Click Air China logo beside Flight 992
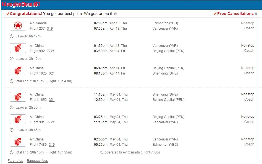Screen dimensions: 262x164 (x=18, y=48)
